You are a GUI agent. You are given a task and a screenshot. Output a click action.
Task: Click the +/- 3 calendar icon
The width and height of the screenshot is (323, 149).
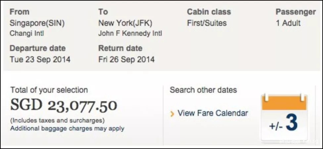285,118
